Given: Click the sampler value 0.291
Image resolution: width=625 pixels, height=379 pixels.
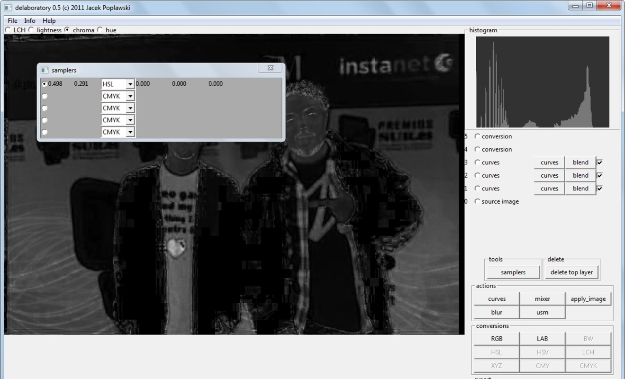Looking at the screenshot, I should pos(81,84).
